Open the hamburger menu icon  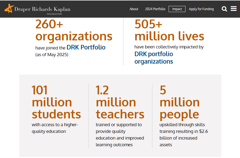coord(234,9)
